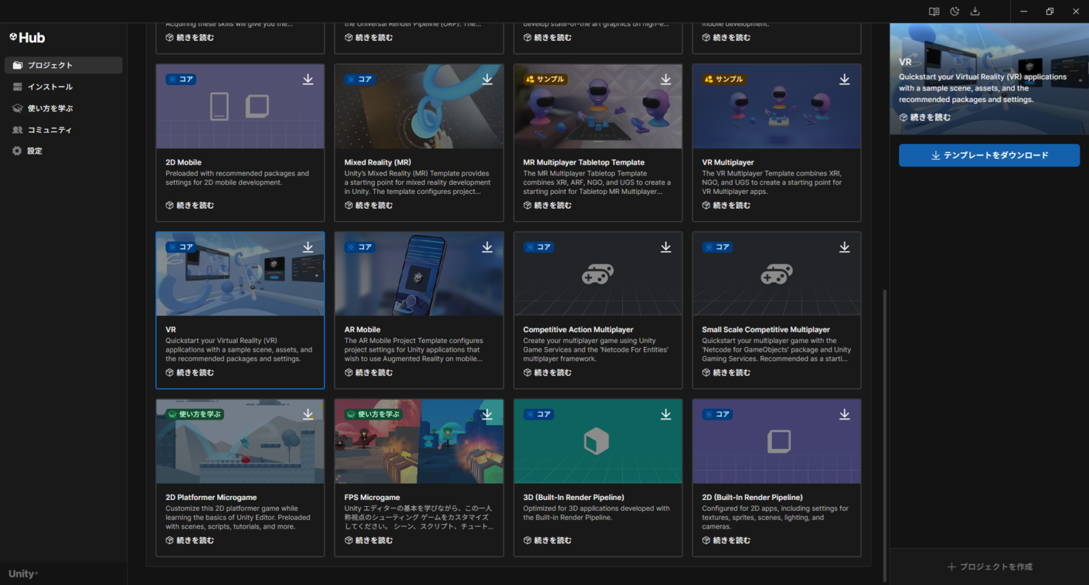Image resolution: width=1089 pixels, height=585 pixels.
Task: Click download icon on Mixed Reality (MR) card
Action: point(487,80)
